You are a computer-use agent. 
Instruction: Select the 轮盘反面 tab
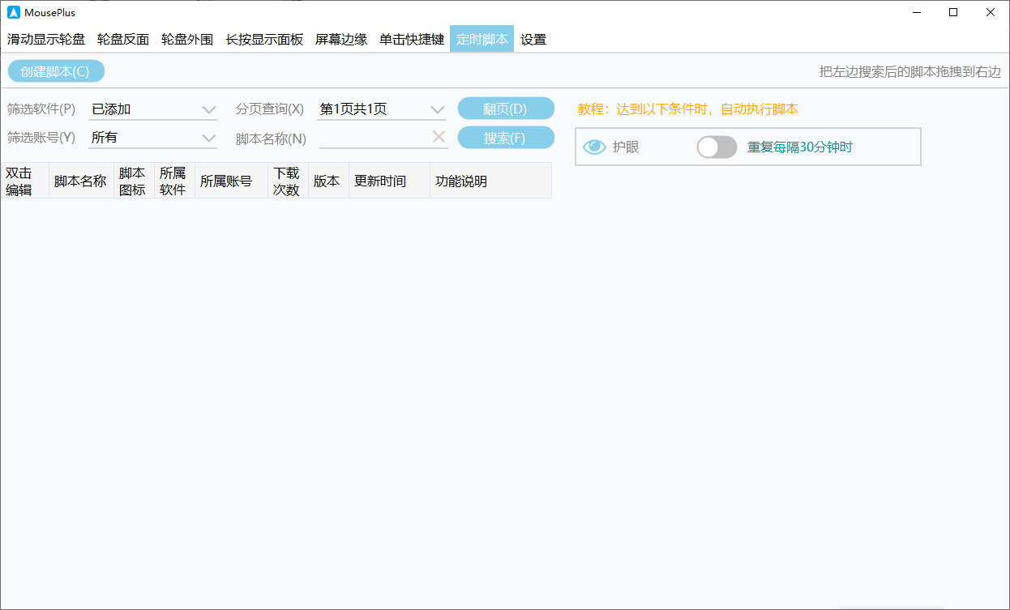tap(123, 39)
